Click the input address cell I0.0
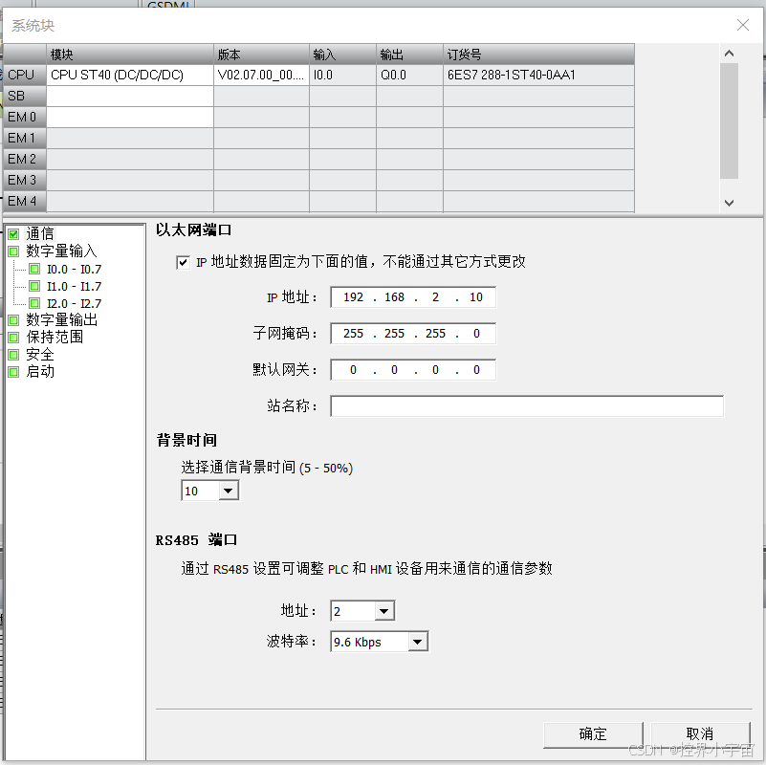Viewport: 766px width, 765px height. point(343,75)
